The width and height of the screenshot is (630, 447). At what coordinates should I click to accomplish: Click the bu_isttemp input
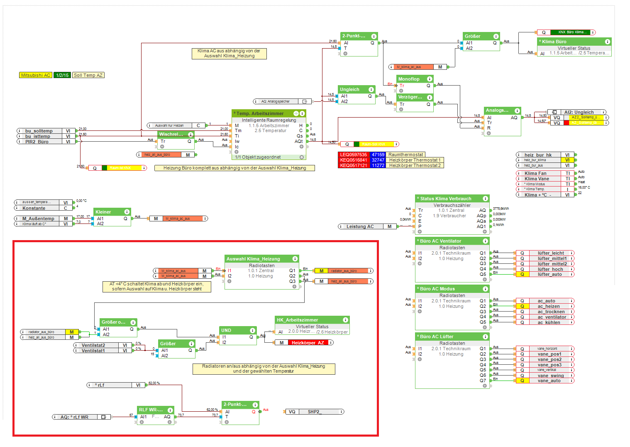pyautogui.click(x=46, y=136)
